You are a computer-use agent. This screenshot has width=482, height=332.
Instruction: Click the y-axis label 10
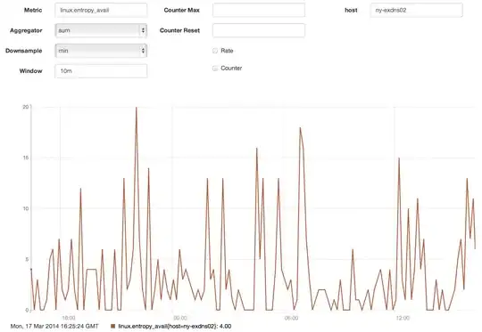pyautogui.click(x=25, y=208)
